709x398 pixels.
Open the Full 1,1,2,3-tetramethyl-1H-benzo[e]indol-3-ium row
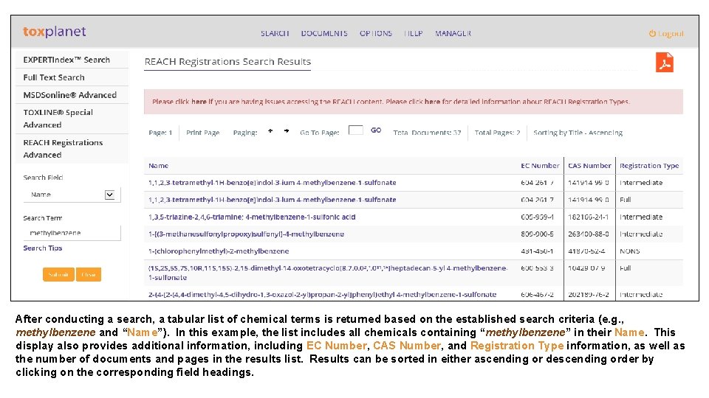point(273,200)
